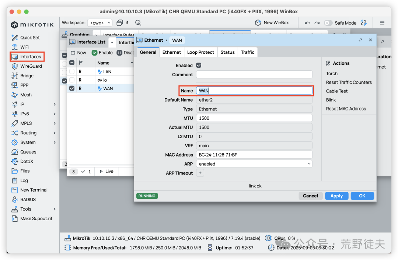This screenshot has width=398, height=260.
Task: Switch to the Traffic tab
Action: (248, 52)
